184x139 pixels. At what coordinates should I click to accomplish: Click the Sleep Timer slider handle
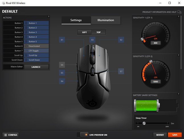pos(144,123)
